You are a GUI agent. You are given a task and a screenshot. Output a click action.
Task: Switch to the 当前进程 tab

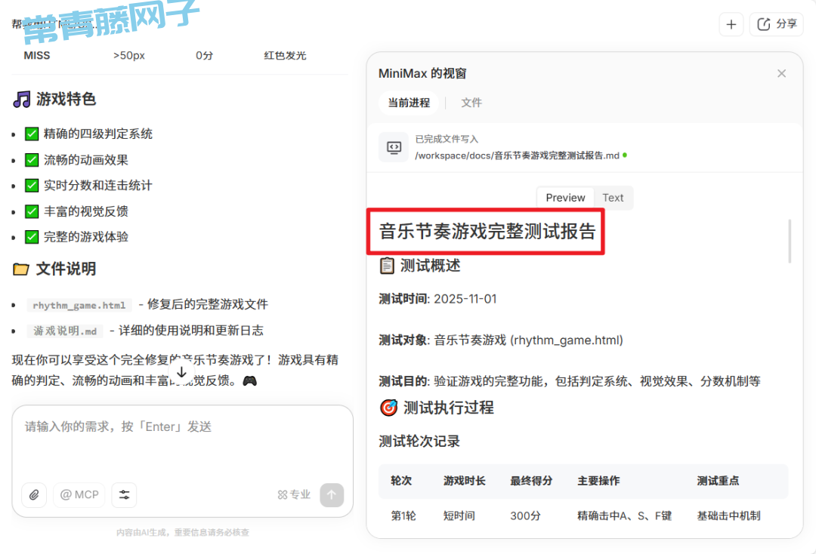click(409, 103)
